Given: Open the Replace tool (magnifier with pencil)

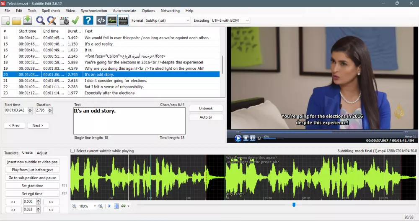Looking at the screenshot, I should pyautogui.click(x=52, y=20).
